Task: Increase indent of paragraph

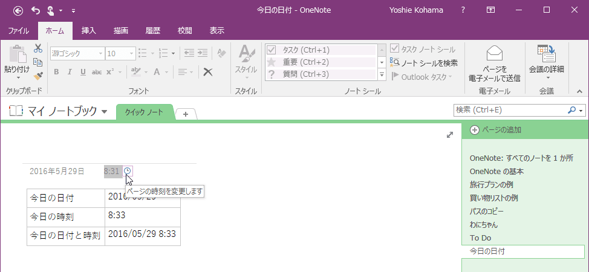Action: click(x=203, y=53)
